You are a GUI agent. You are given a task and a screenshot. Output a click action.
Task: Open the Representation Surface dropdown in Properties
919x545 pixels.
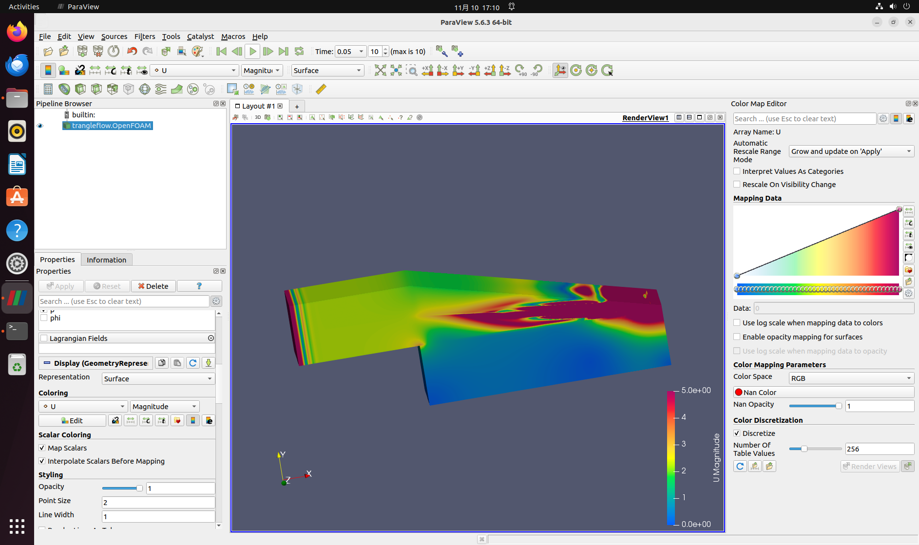point(158,379)
